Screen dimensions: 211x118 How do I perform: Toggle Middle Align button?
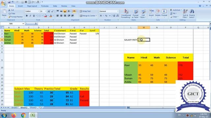pyautogui.click(x=61, y=11)
